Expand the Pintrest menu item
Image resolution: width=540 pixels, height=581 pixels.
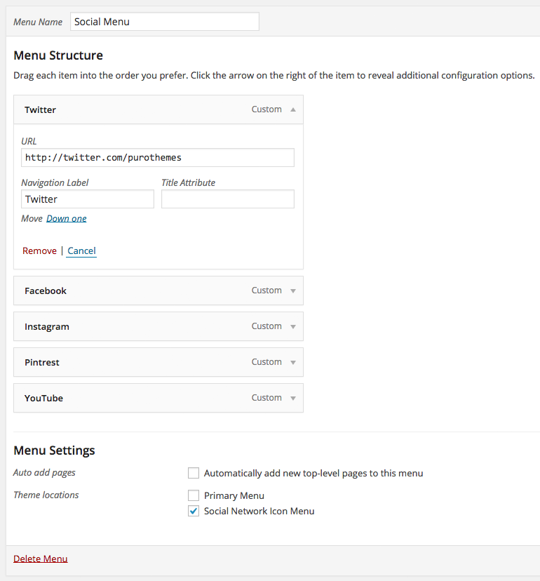294,362
